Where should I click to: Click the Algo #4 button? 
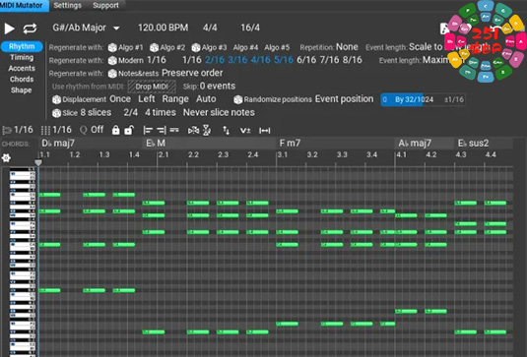(x=245, y=47)
